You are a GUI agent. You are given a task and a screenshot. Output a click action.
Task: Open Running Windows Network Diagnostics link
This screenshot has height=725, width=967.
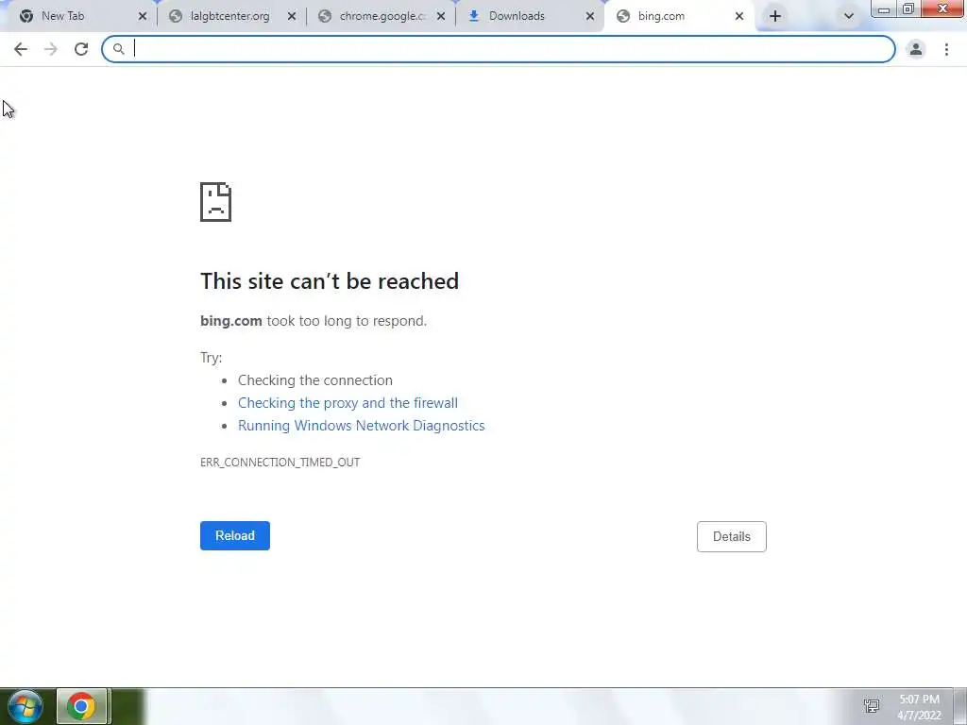point(362,426)
